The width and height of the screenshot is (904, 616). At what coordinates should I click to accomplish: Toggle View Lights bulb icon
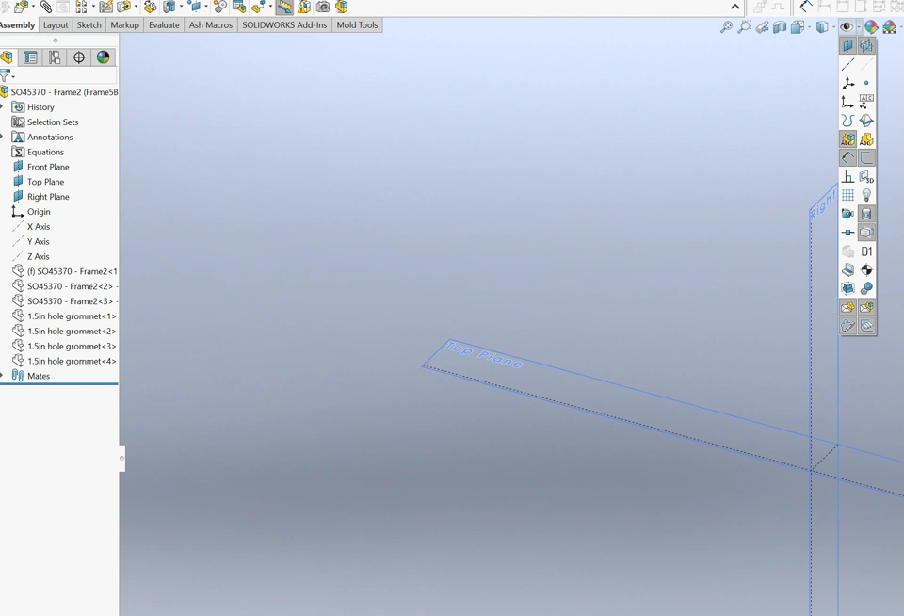(x=866, y=195)
